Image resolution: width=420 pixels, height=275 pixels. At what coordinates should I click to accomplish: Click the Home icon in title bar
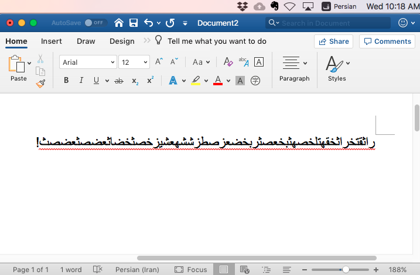pyautogui.click(x=119, y=23)
